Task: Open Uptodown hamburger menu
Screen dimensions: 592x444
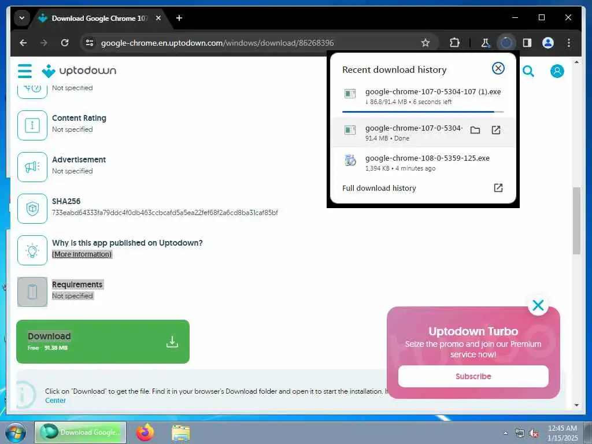Action: 25,71
